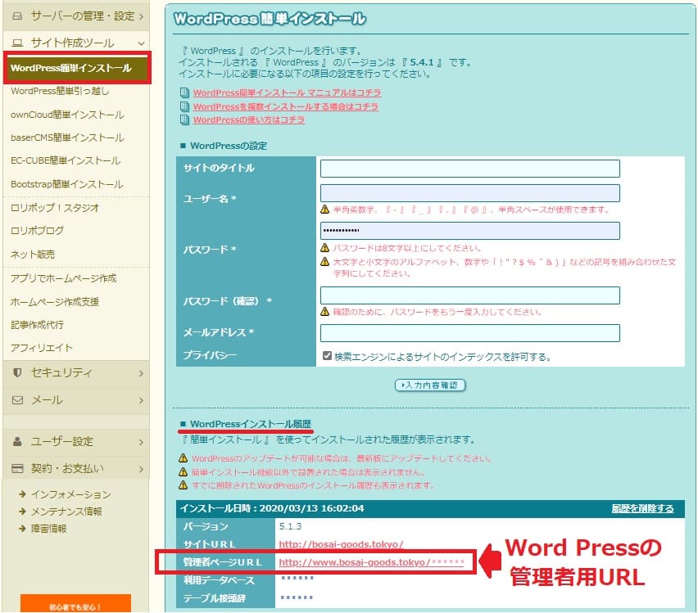The height and width of the screenshot is (613, 698).
Task: Click the arrow icon beside メンテナンス情報
Action: click(22, 512)
